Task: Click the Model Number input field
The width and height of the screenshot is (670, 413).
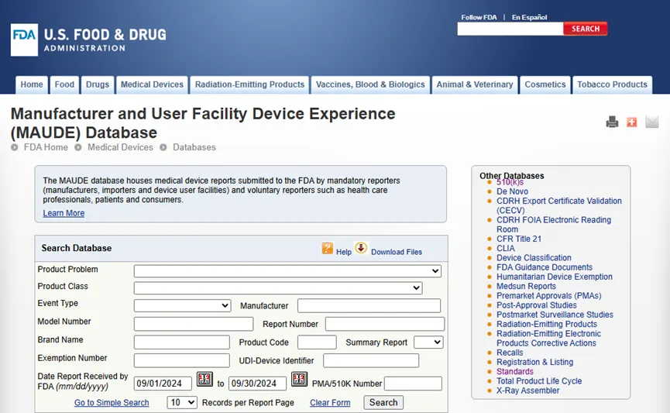Action: coord(194,324)
